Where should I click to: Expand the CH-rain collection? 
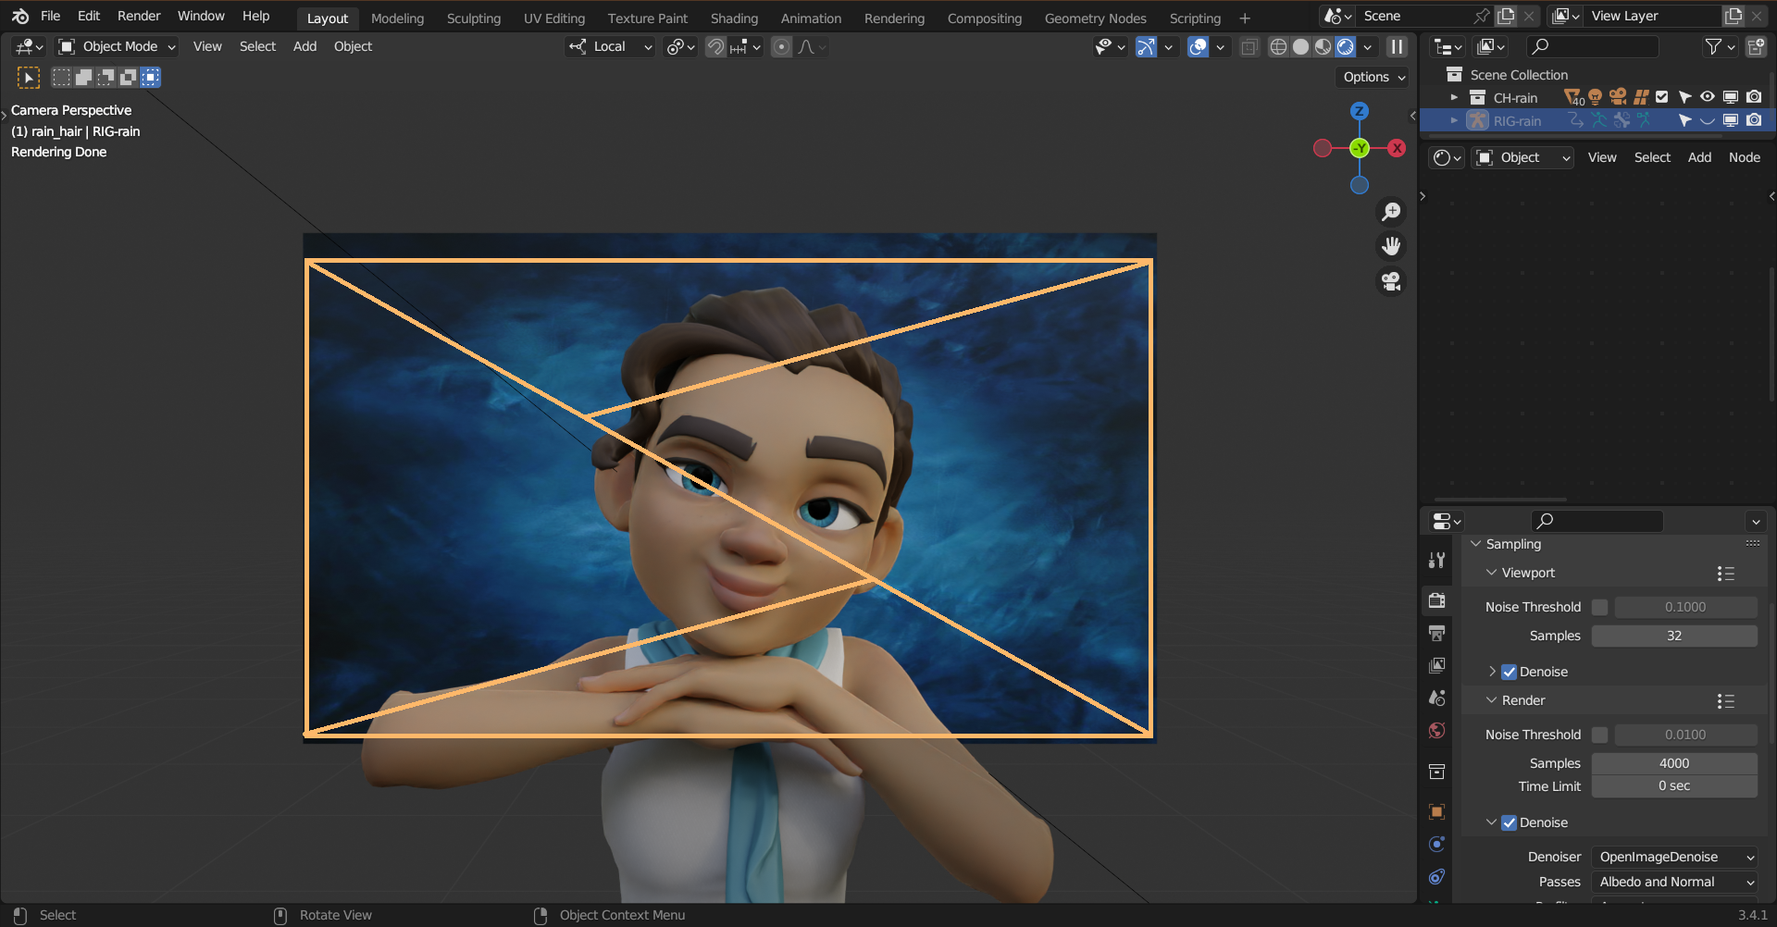pos(1454,97)
